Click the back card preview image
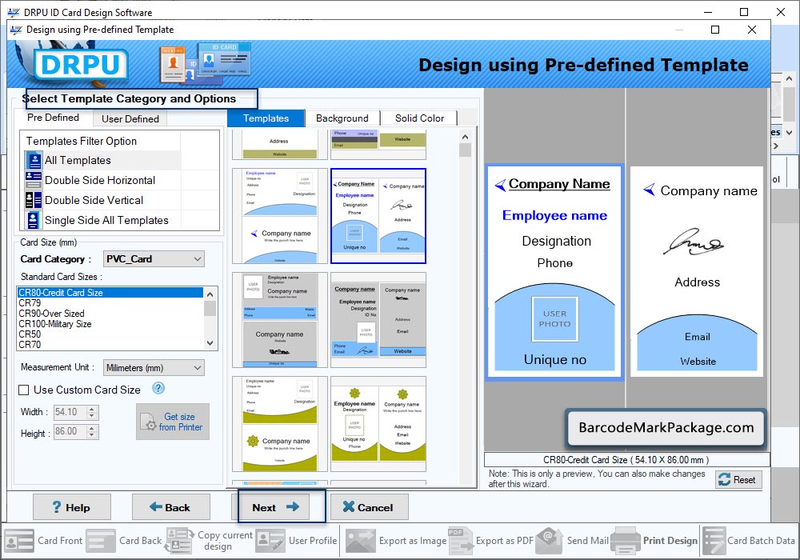 point(697,271)
